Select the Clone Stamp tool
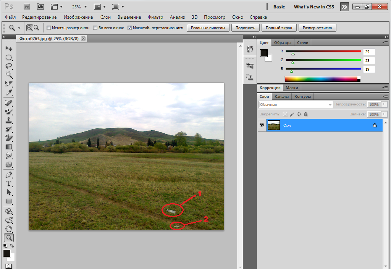This screenshot has height=269, width=391. [x=9, y=120]
